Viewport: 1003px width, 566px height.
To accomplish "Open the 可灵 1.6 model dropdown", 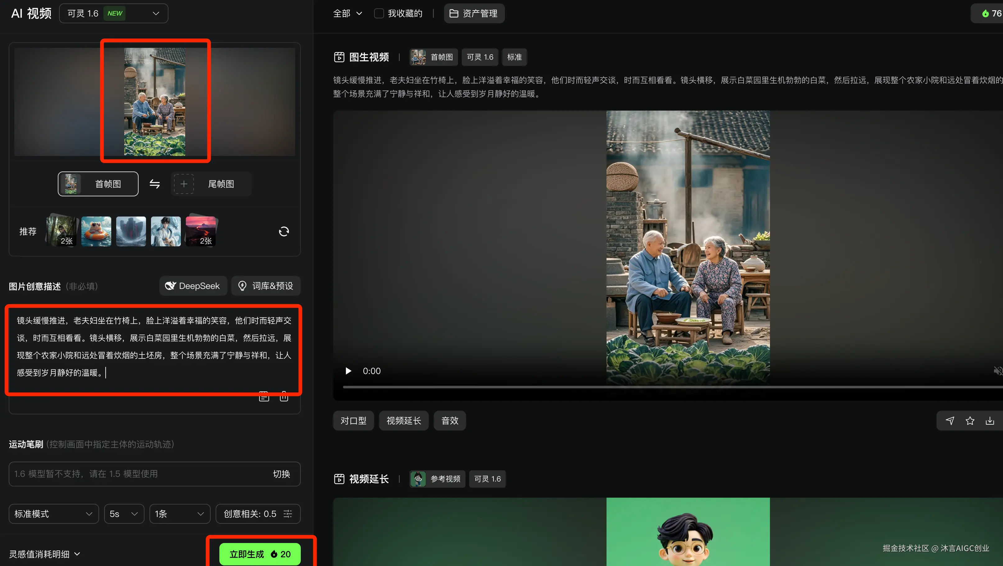I will (114, 14).
